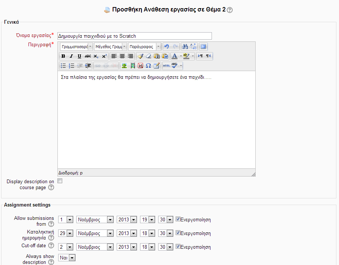Screen dimensions: 339x265
Task: Apply superscript formatting
Action: point(104,56)
